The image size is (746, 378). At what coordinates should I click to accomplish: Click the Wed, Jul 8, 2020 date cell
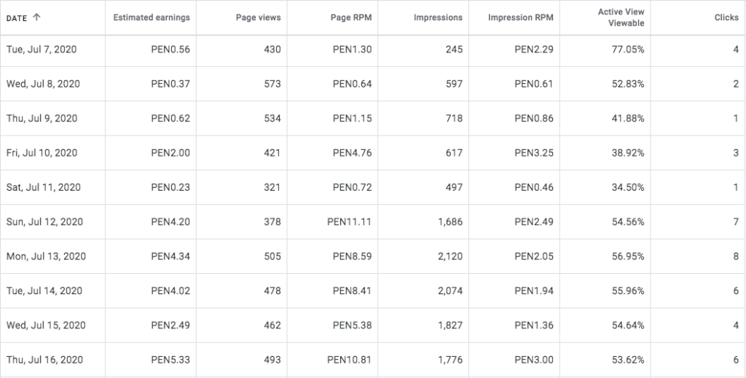43,84
